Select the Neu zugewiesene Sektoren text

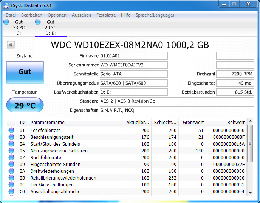pyautogui.click(x=59, y=151)
